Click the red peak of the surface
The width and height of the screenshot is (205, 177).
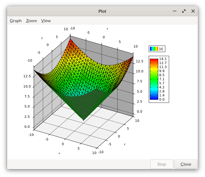tap(71, 41)
